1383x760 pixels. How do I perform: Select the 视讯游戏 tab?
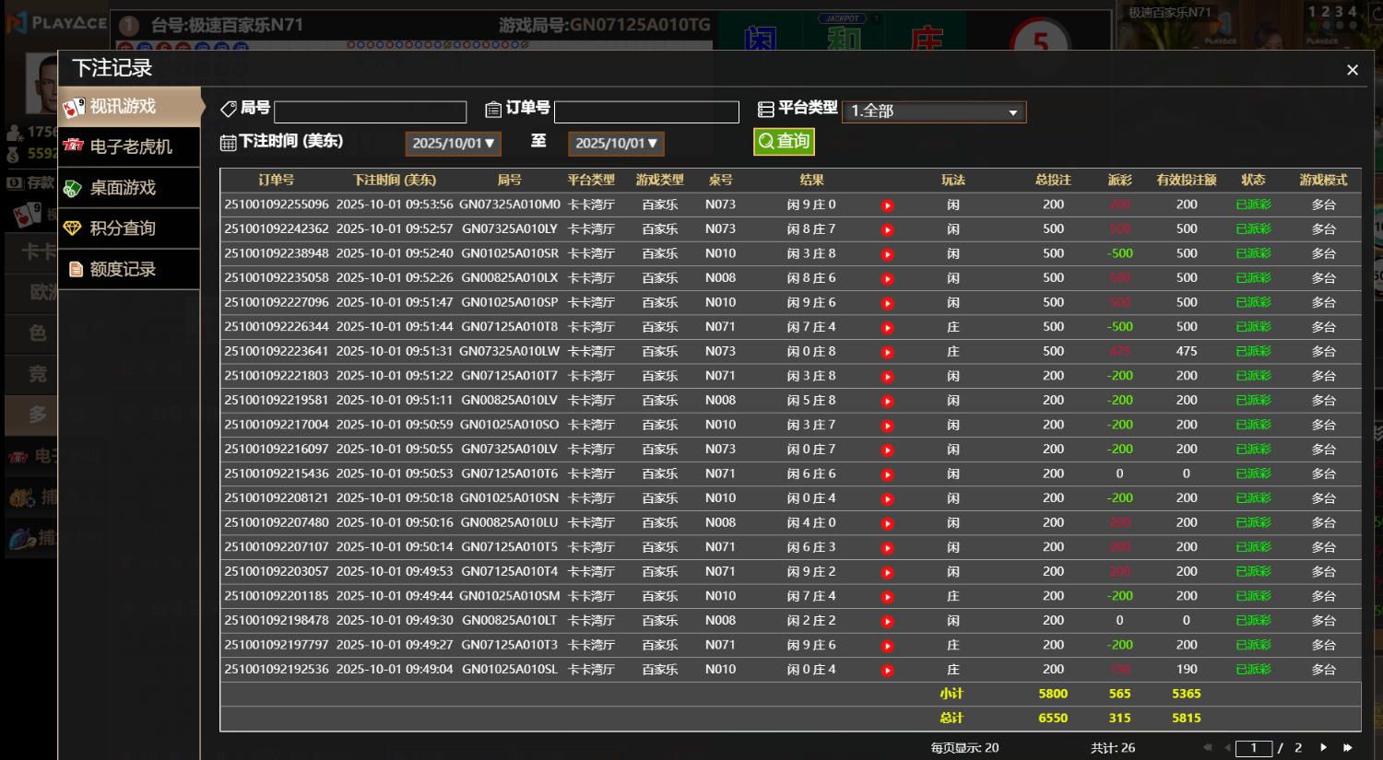[x=129, y=107]
